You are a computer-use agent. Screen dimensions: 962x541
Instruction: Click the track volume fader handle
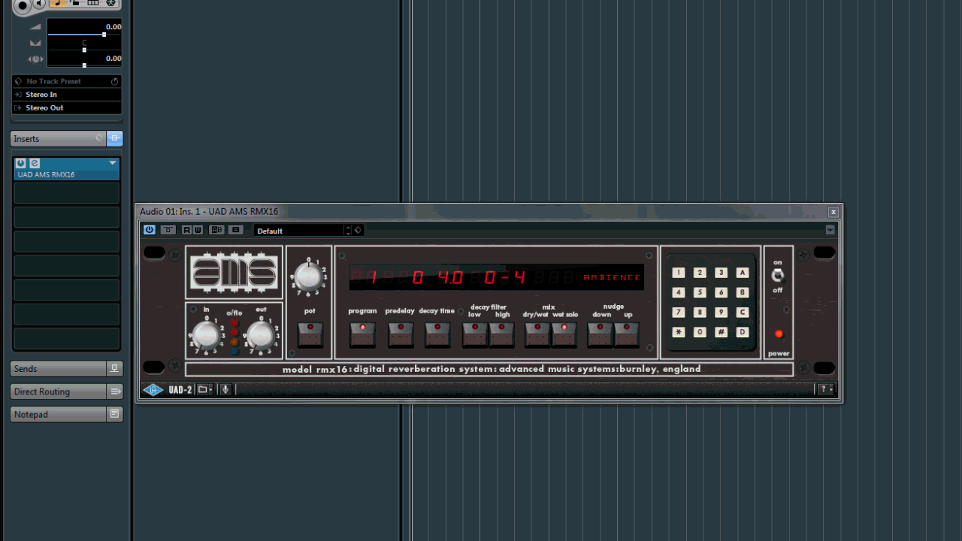coord(104,35)
